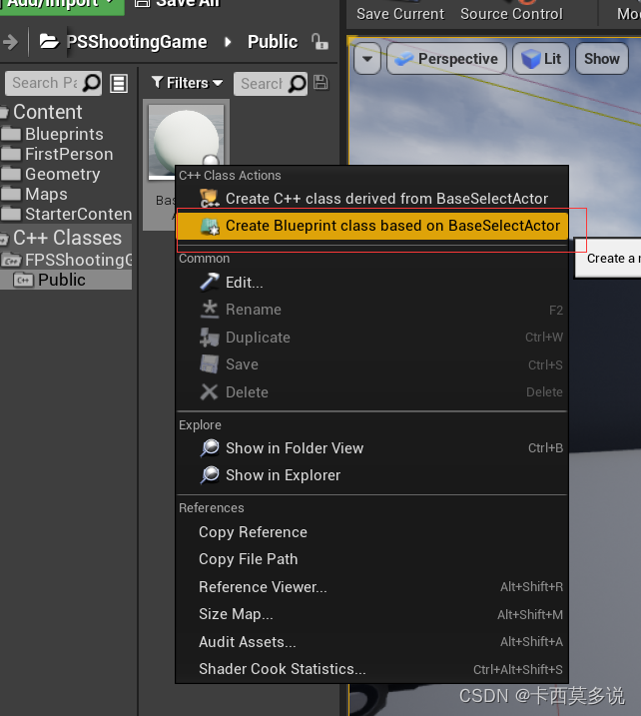Viewport: 641px width, 716px height.
Task: Choose Edit... in the context menu
Action: [x=372, y=283]
